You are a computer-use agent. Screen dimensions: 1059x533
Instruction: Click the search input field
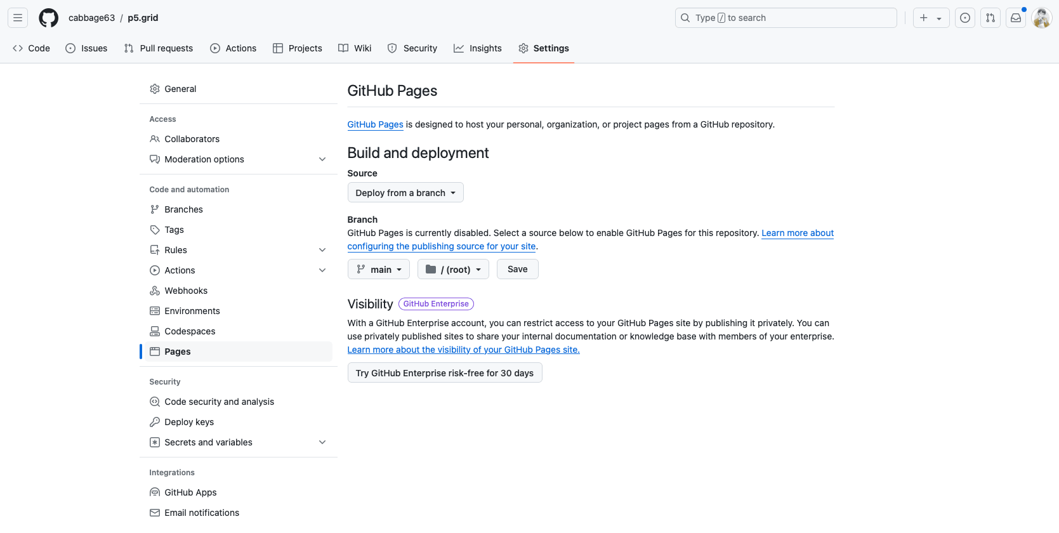pos(786,18)
